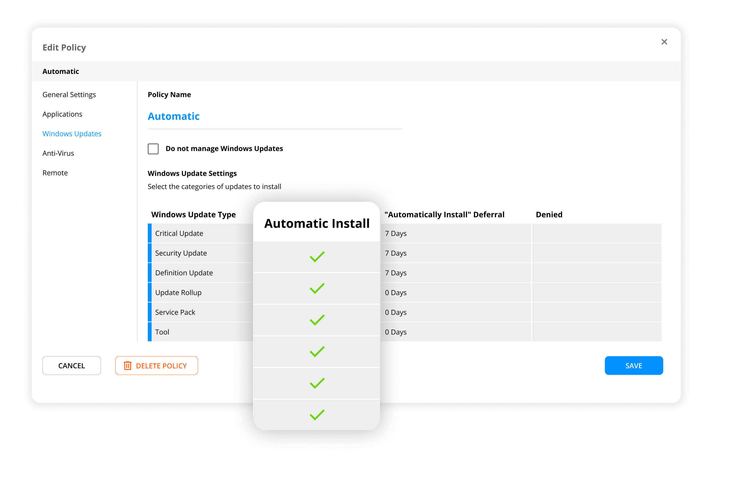Close the Edit Policy dialog with X
This screenshot has height=499, width=748.
point(664,42)
